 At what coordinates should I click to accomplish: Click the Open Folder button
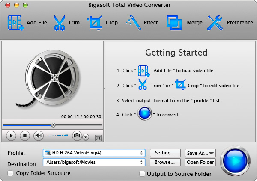pyautogui.click(x=200, y=162)
